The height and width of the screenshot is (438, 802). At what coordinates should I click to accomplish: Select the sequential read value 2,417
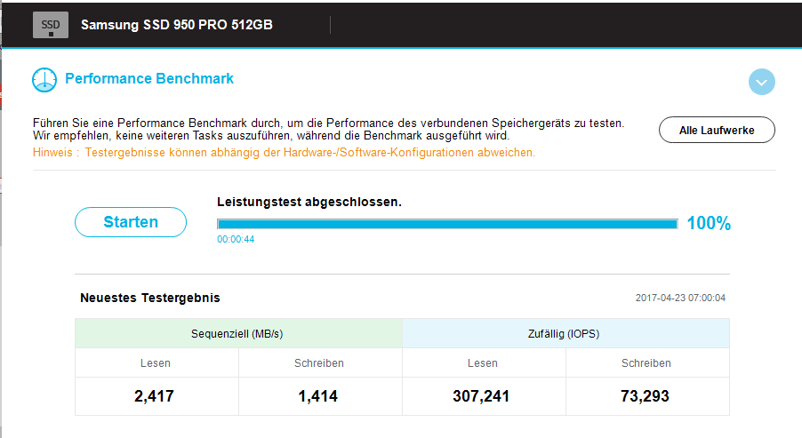[x=154, y=396]
